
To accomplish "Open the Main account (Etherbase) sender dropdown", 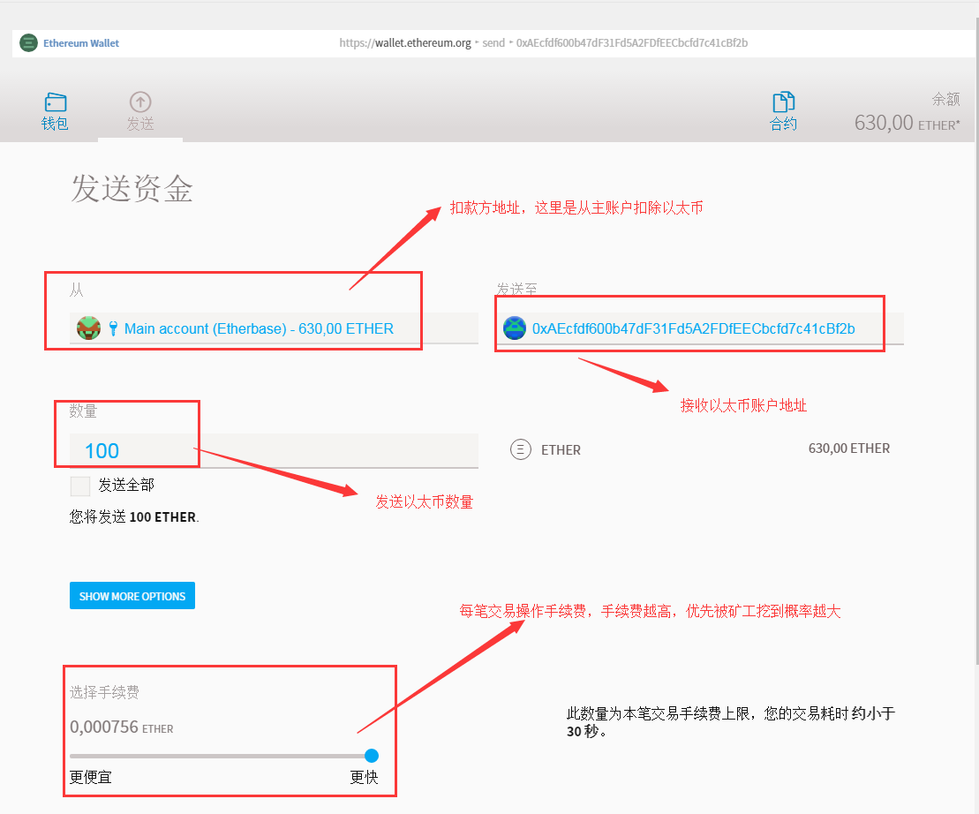I will tap(274, 328).
